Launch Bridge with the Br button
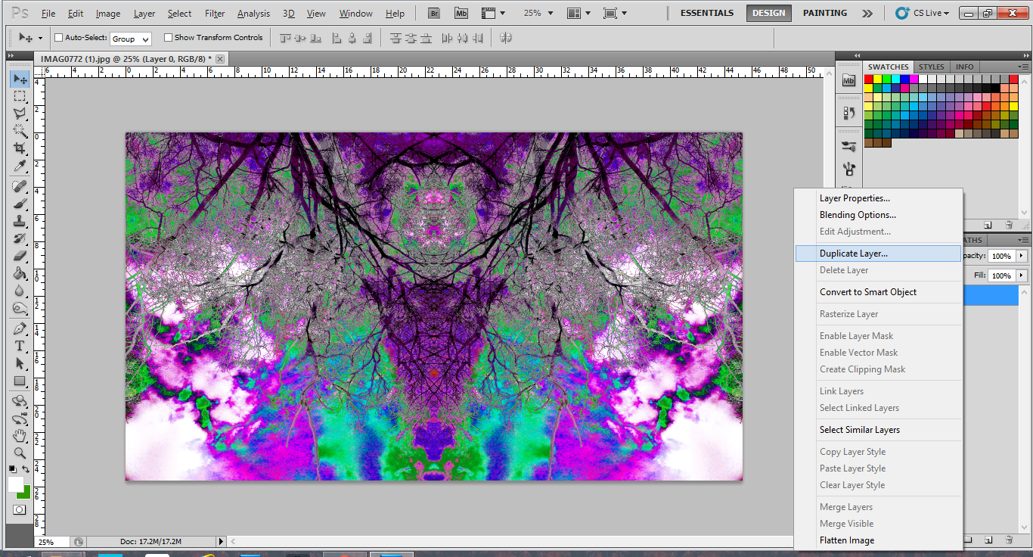The image size is (1033, 557). pos(434,13)
